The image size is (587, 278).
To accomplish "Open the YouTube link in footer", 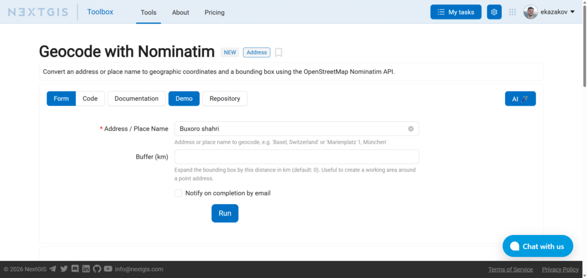I will pyautogui.click(x=108, y=269).
